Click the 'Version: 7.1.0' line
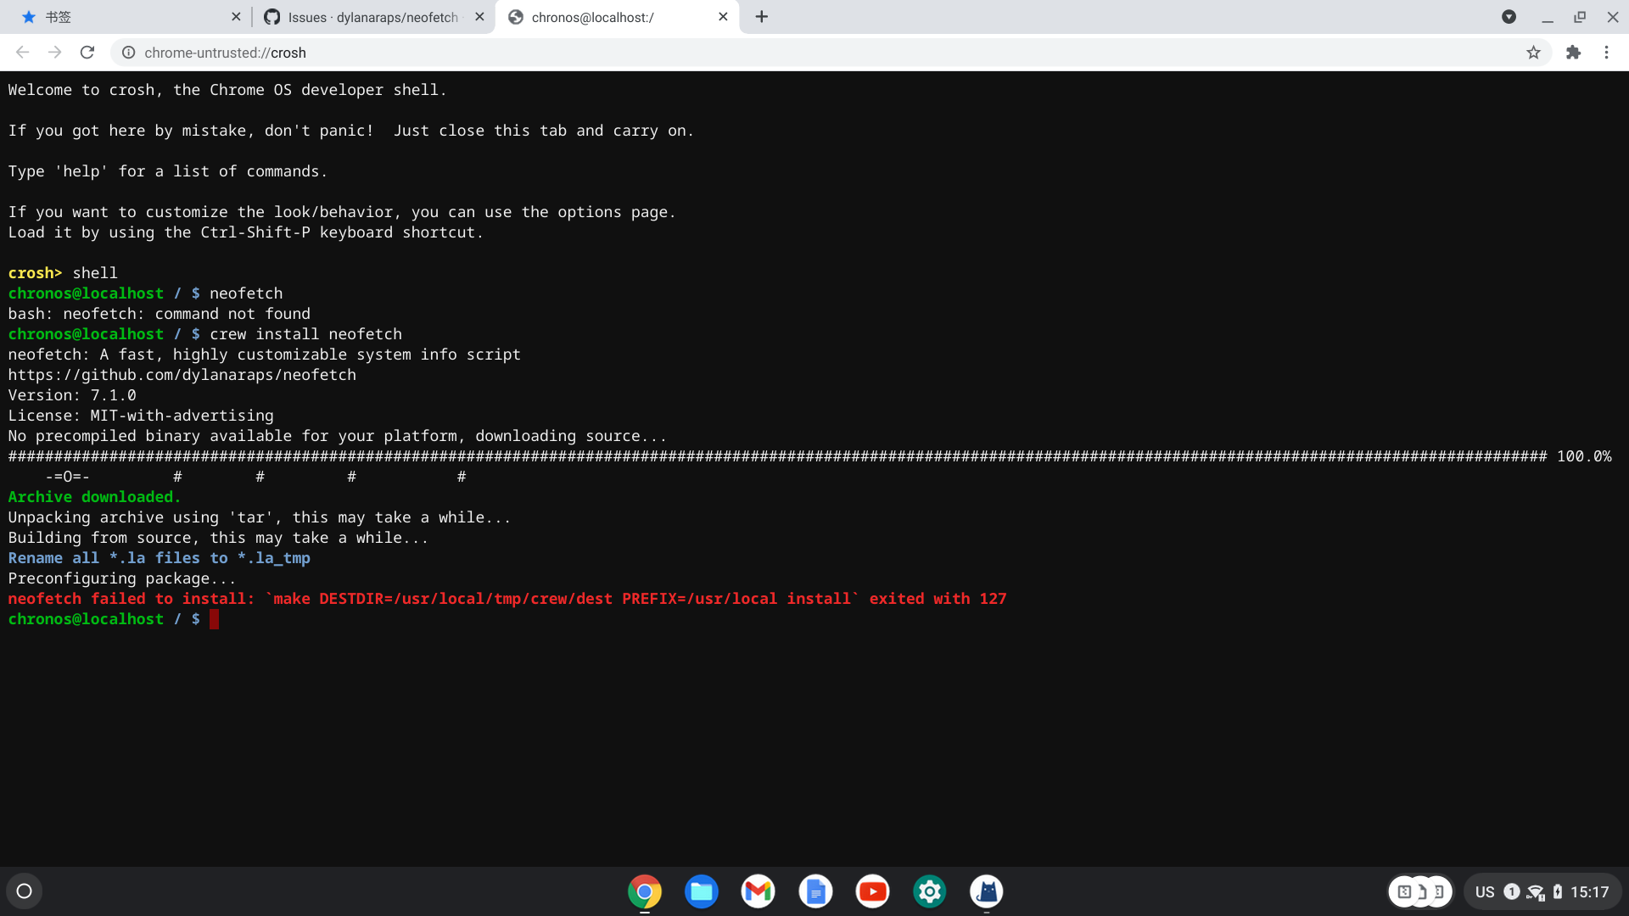Screen dimensions: 1629x916 (72, 395)
